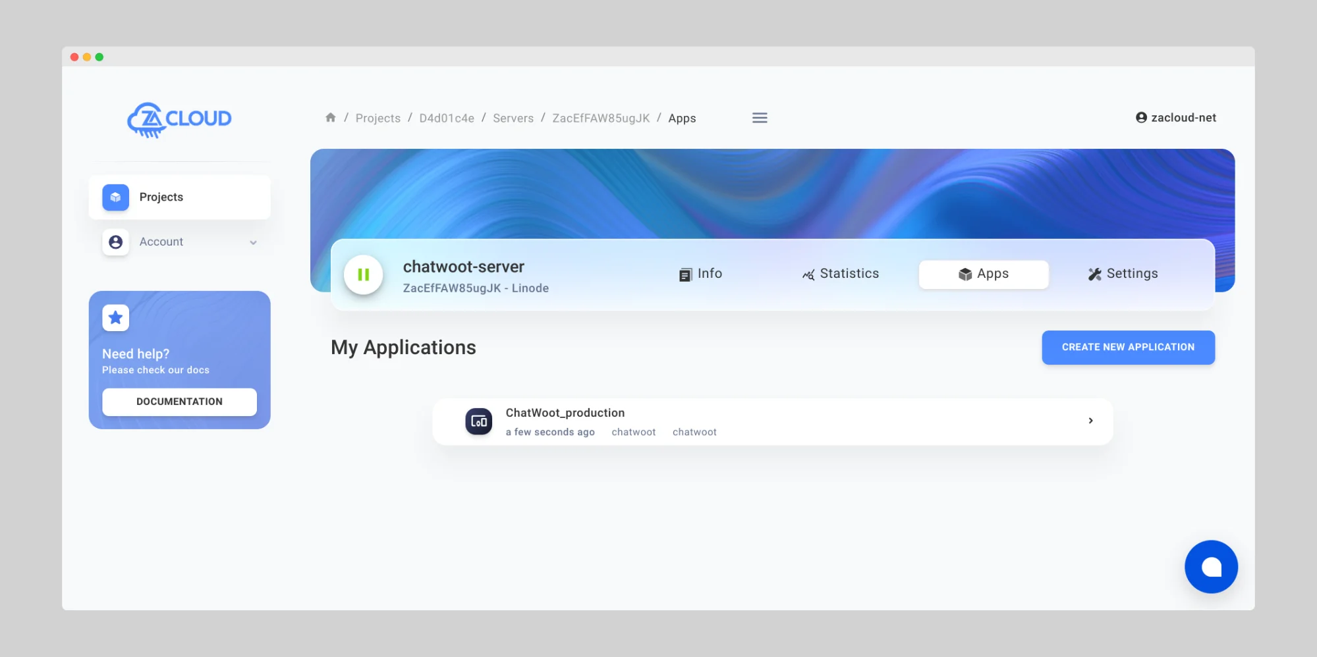The width and height of the screenshot is (1317, 657).
Task: Open the hamburger menu beside the breadcrumb
Action: click(x=759, y=117)
